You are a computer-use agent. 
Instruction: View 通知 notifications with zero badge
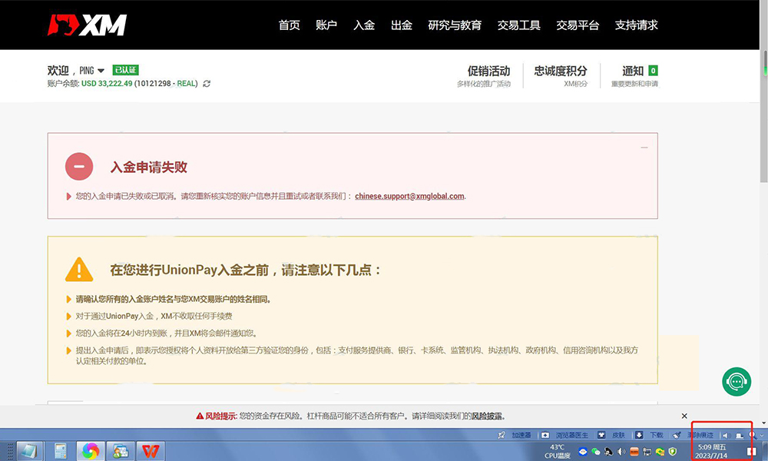(x=634, y=71)
